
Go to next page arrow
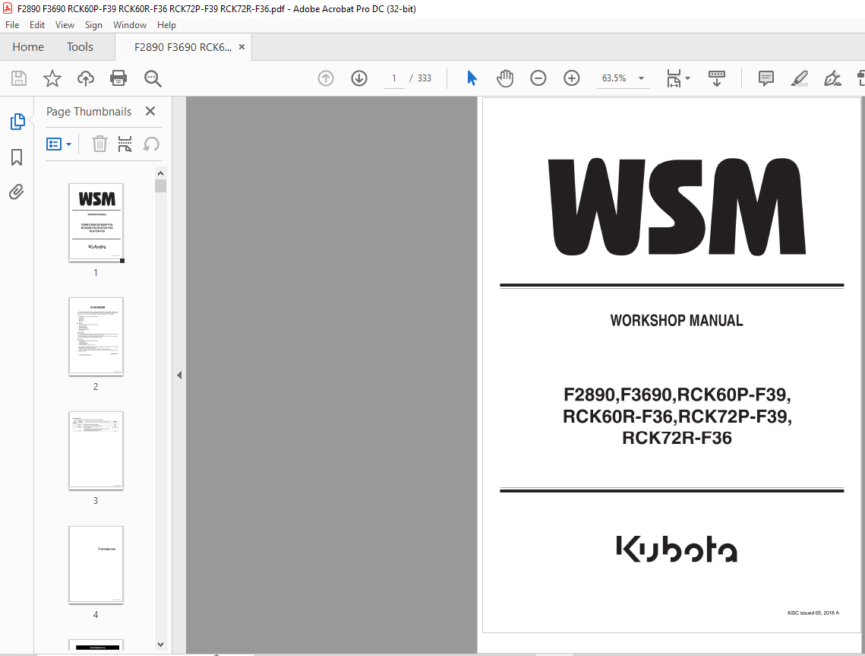[x=359, y=78]
